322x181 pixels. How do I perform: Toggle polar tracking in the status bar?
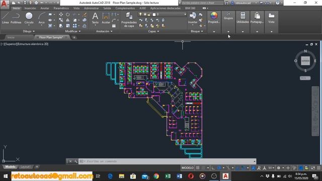pyautogui.click(x=219, y=168)
